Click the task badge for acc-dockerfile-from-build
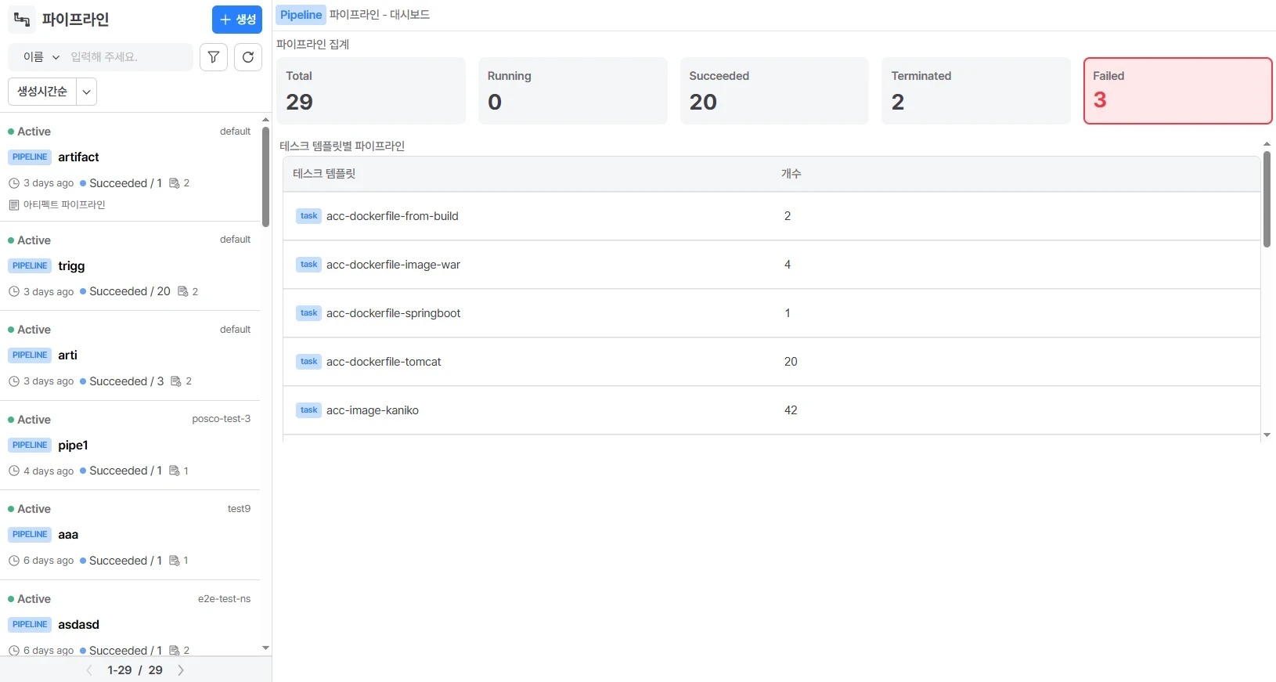 coord(308,216)
